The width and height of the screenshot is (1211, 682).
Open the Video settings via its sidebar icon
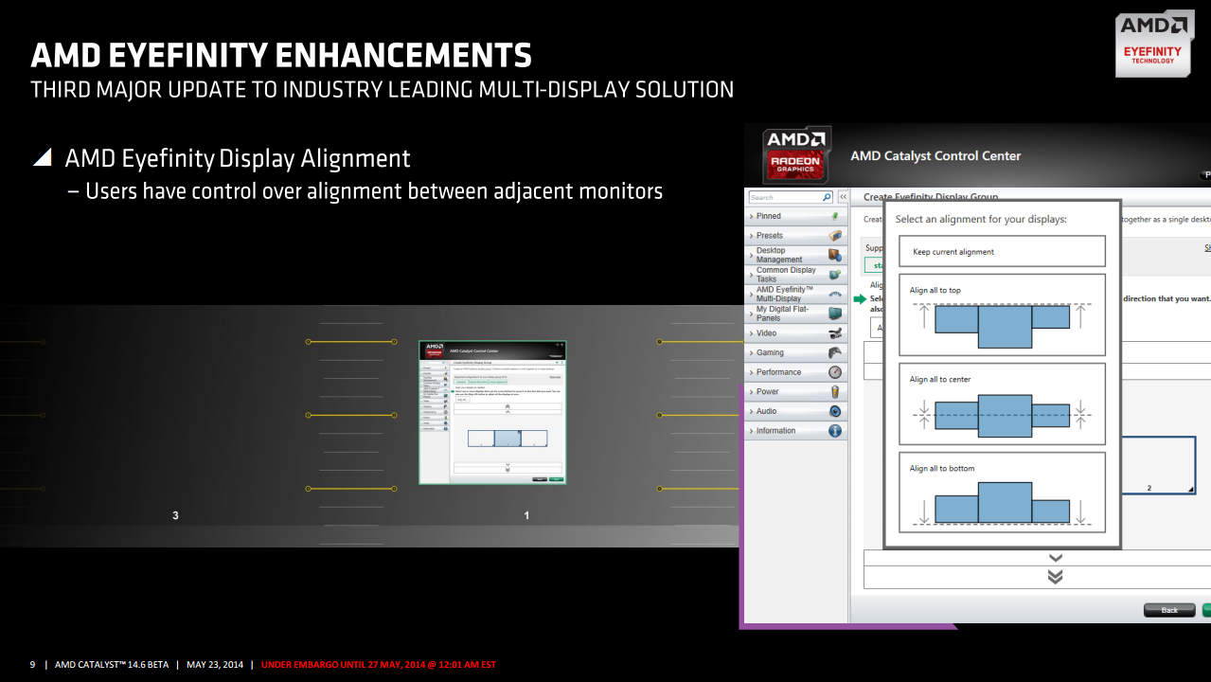836,332
